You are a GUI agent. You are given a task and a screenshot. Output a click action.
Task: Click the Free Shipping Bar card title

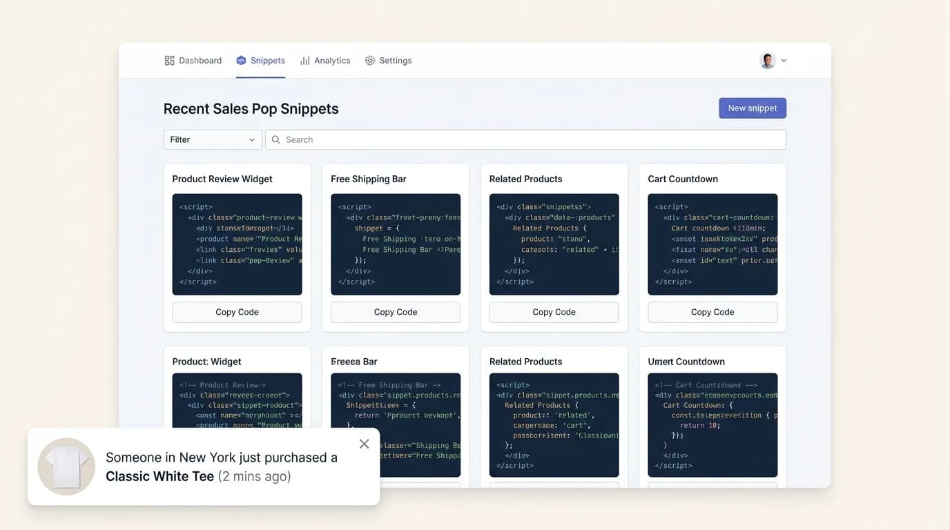369,179
